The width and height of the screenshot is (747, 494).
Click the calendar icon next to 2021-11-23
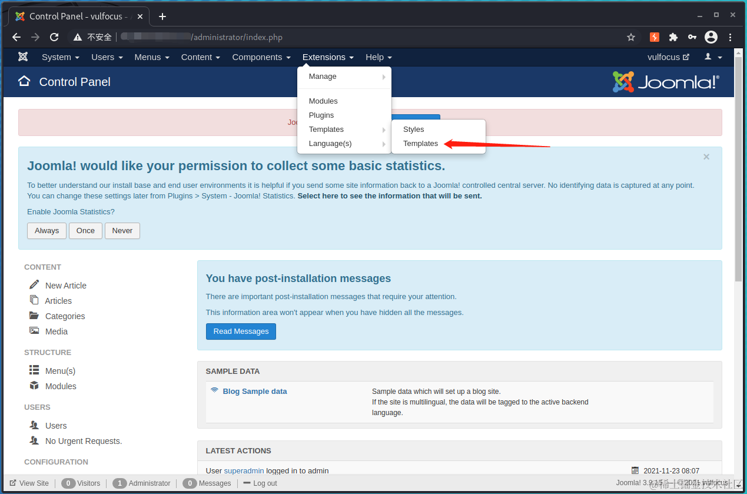coord(635,470)
